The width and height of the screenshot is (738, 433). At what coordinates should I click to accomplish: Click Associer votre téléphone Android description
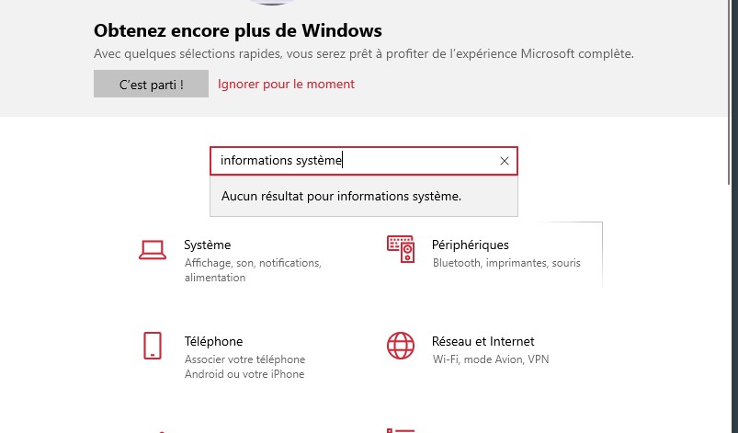pos(244,367)
